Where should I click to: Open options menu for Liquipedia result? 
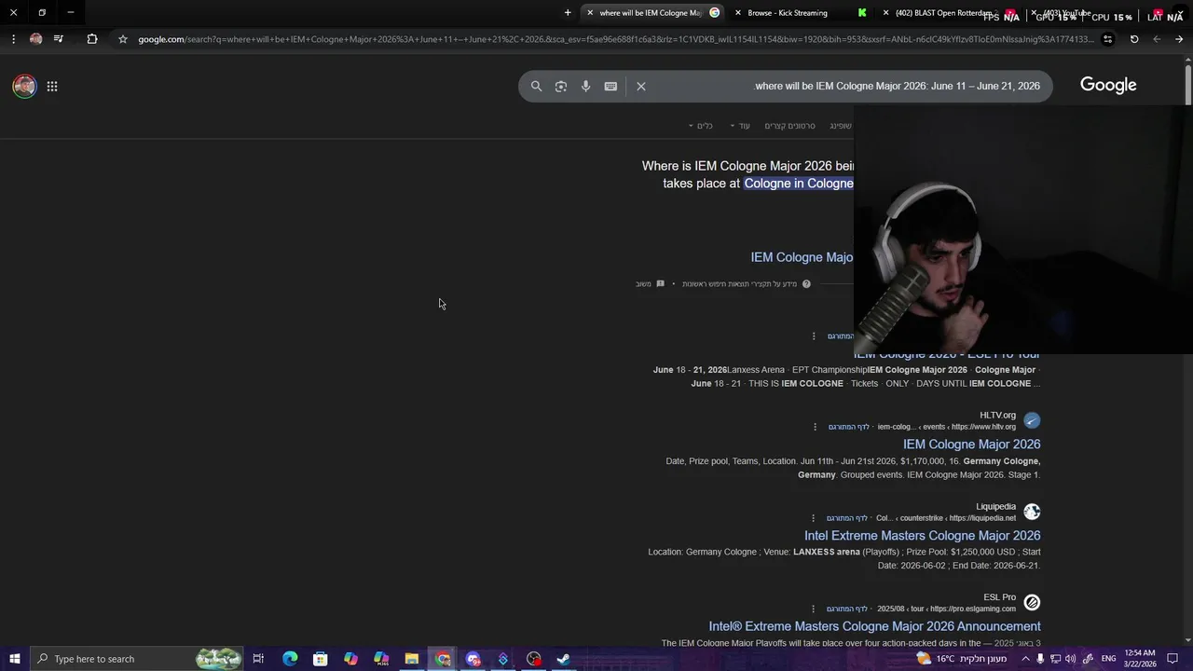click(814, 518)
